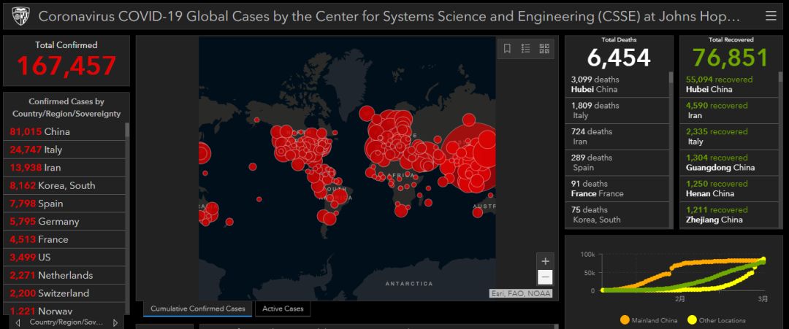Screen dimensions: 789x329
Task: Go to previous country list panel
Action: point(18,322)
